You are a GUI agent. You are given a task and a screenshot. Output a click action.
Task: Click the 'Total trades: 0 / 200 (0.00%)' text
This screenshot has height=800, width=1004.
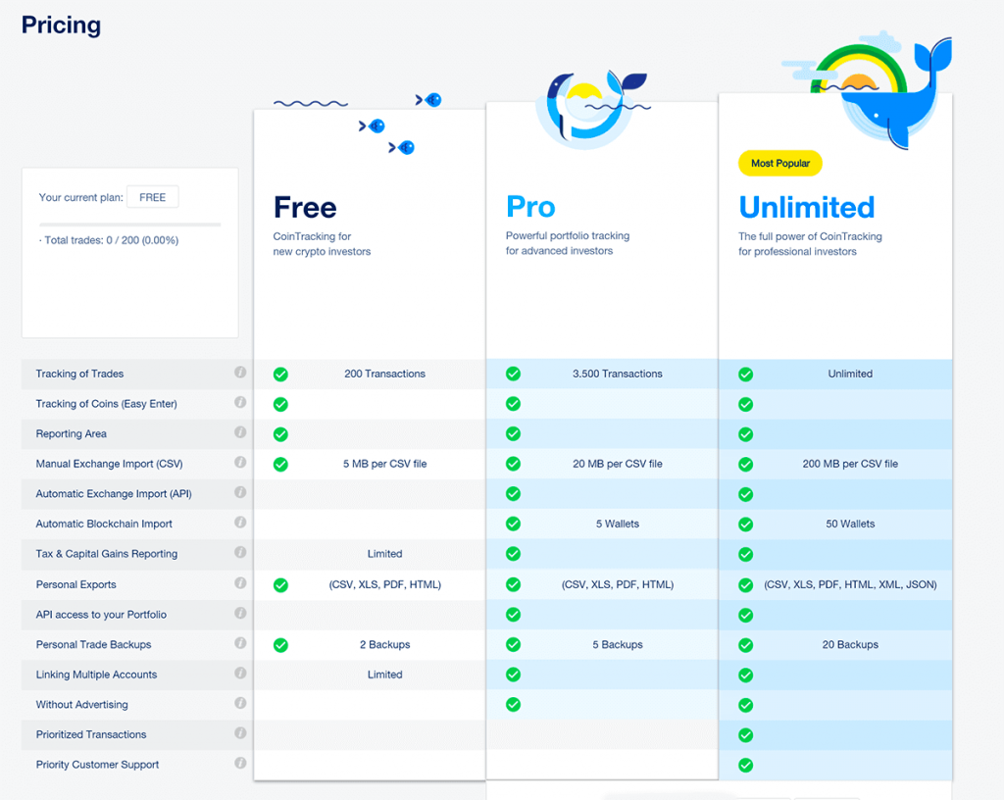(x=109, y=240)
